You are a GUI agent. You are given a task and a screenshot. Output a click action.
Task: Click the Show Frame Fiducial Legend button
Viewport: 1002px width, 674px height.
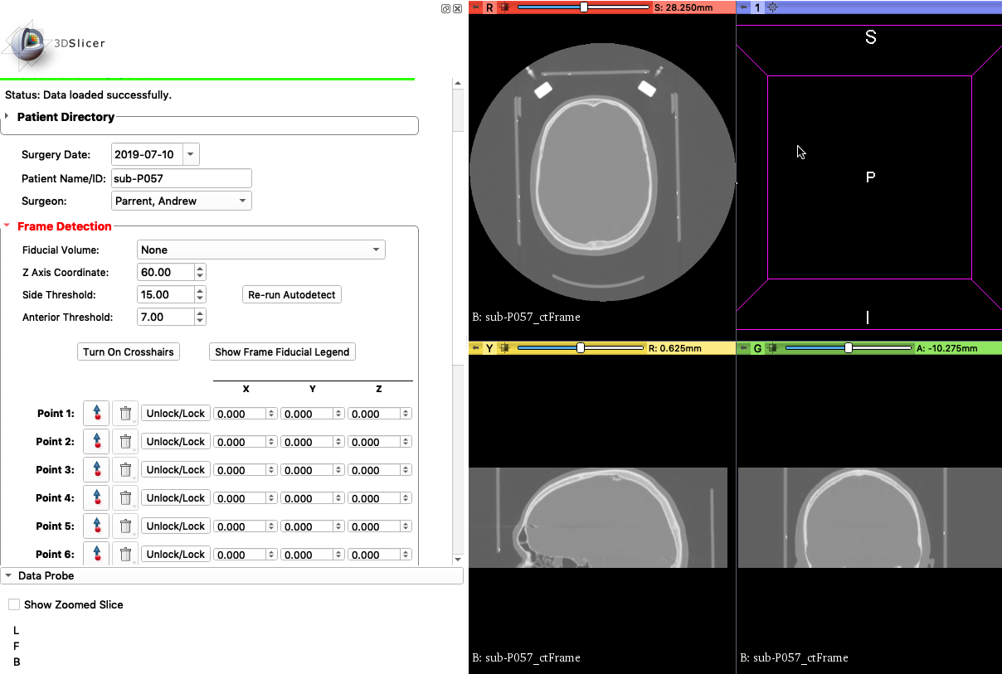coord(282,352)
